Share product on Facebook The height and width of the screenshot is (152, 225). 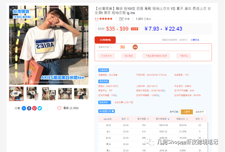click(x=29, y=108)
